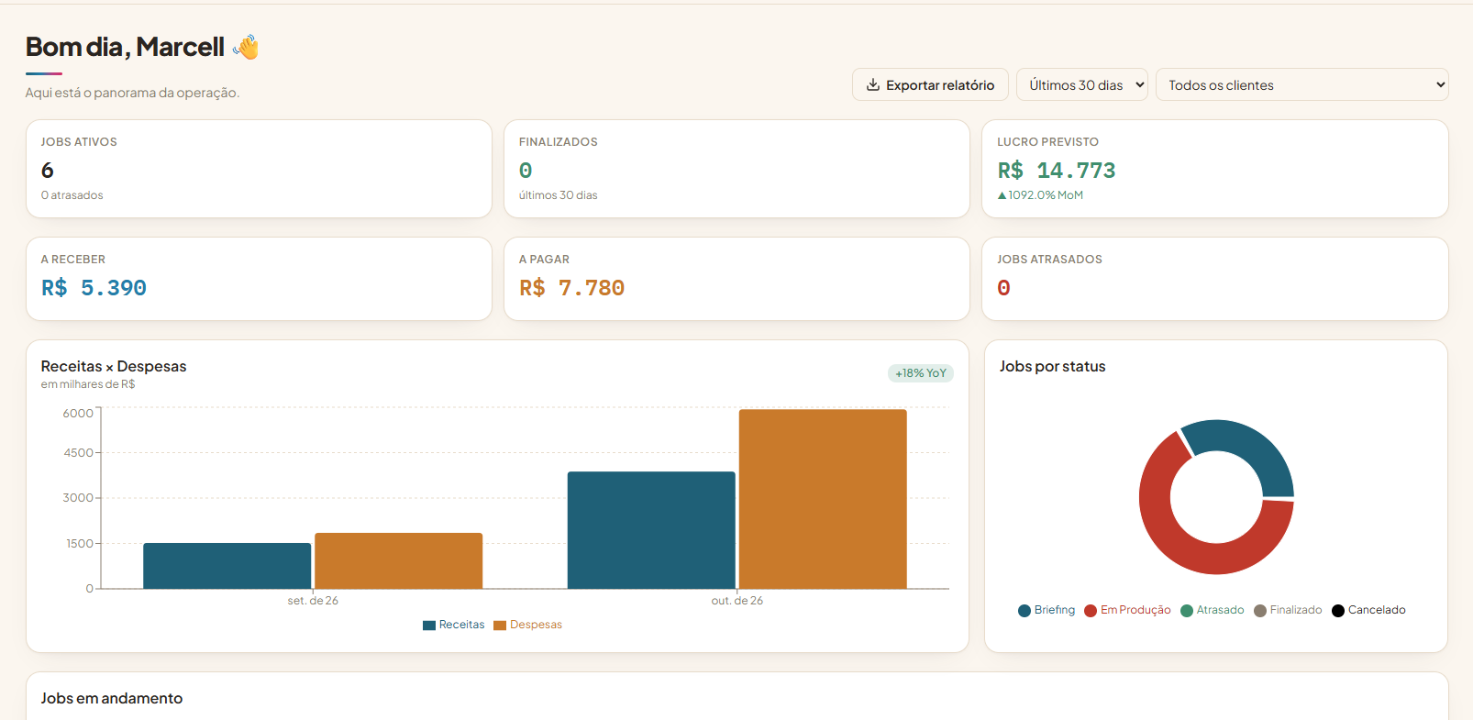Click the Finalizado legend dot
This screenshot has width=1473, height=720.
point(1260,611)
